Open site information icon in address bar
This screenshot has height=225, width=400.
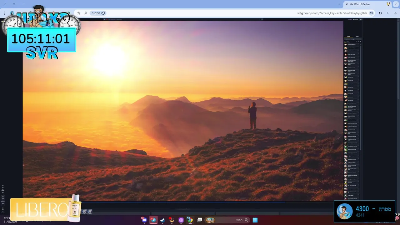371,13
